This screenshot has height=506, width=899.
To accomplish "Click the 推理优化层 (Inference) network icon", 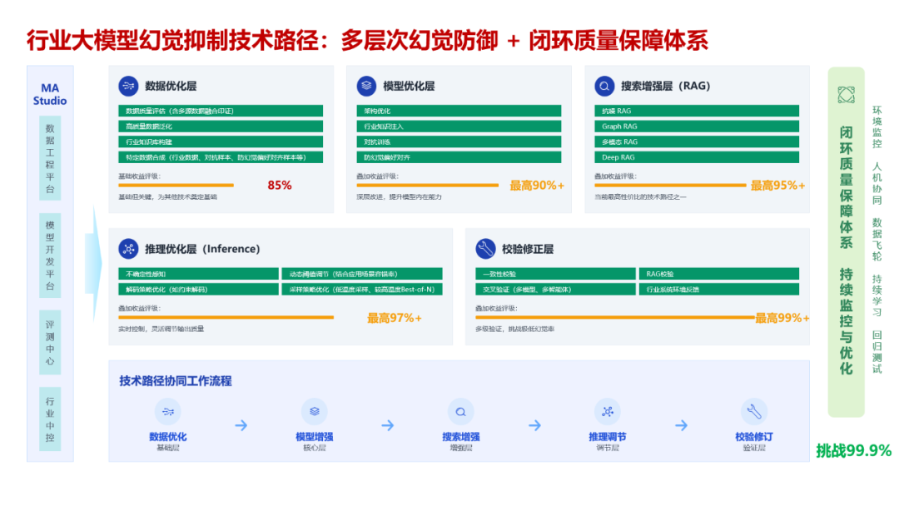I will click(x=128, y=249).
